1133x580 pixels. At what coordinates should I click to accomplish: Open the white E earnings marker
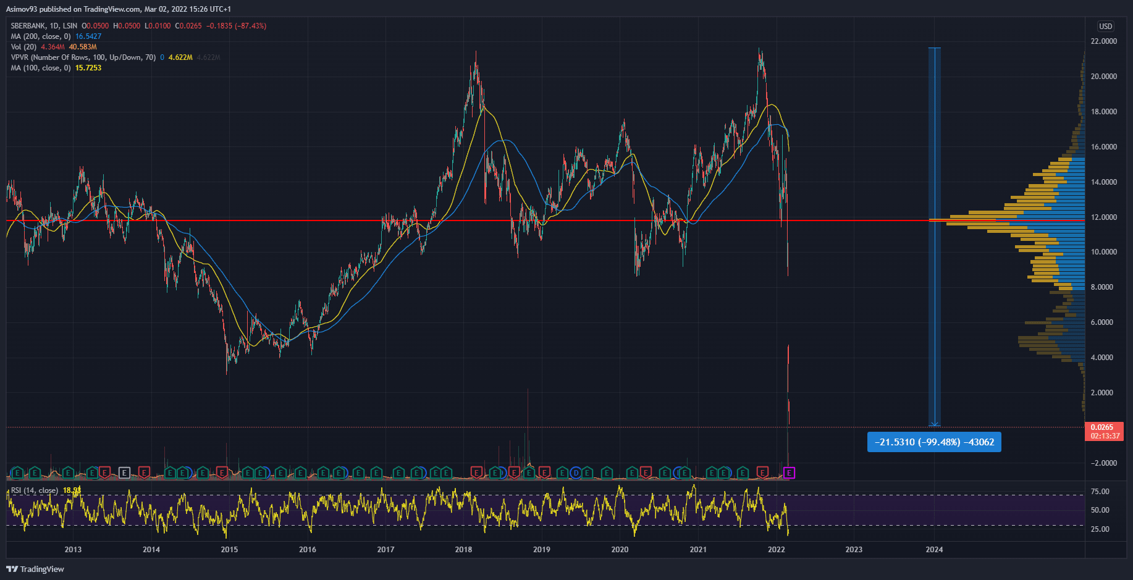click(124, 473)
